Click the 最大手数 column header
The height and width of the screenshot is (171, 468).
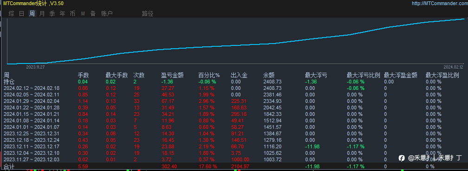pos(117,75)
